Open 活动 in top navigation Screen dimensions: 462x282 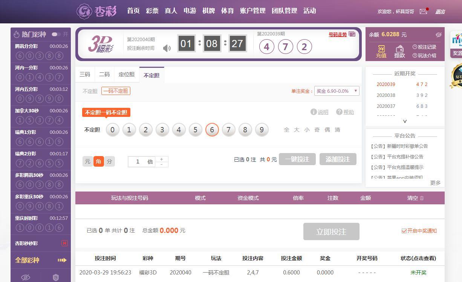[x=310, y=11]
